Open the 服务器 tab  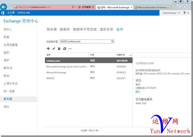[52, 29]
